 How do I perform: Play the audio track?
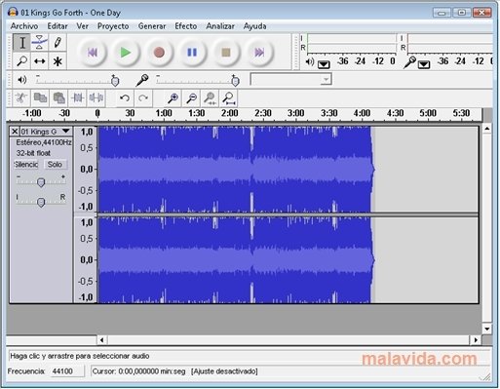126,52
